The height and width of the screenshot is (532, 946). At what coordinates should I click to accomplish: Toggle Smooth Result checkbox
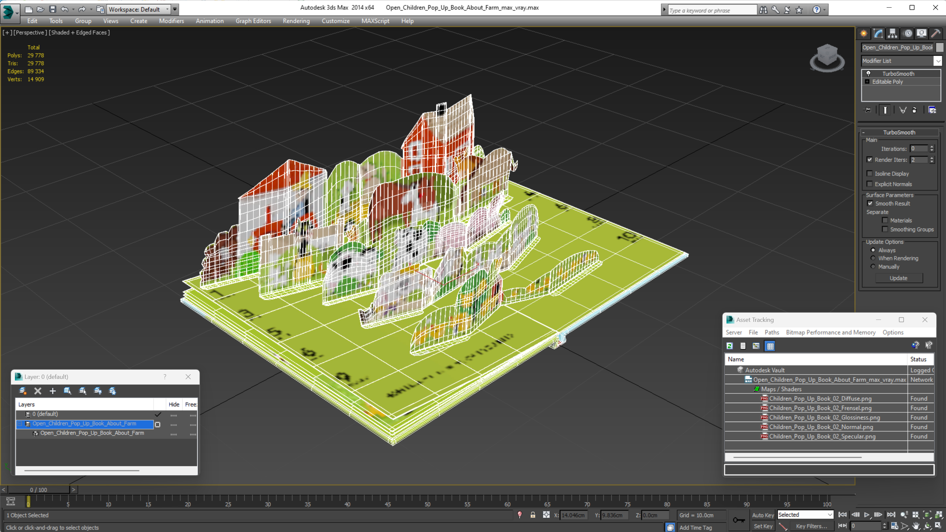point(870,203)
